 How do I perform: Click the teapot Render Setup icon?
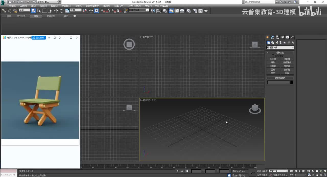195,11
